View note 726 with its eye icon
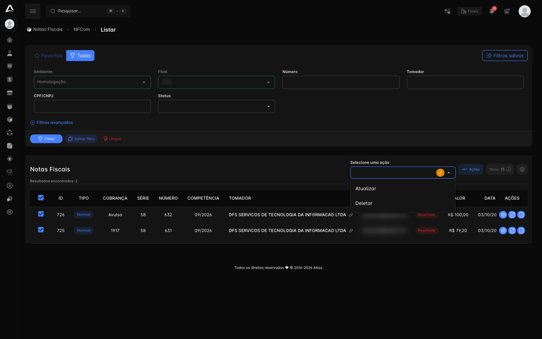Screen dimensions: 542x339 [x=503, y=215]
